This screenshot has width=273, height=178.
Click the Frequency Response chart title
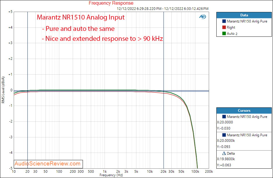point(111,3)
